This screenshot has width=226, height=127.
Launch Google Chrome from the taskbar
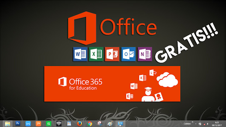pyautogui.click(x=90, y=124)
